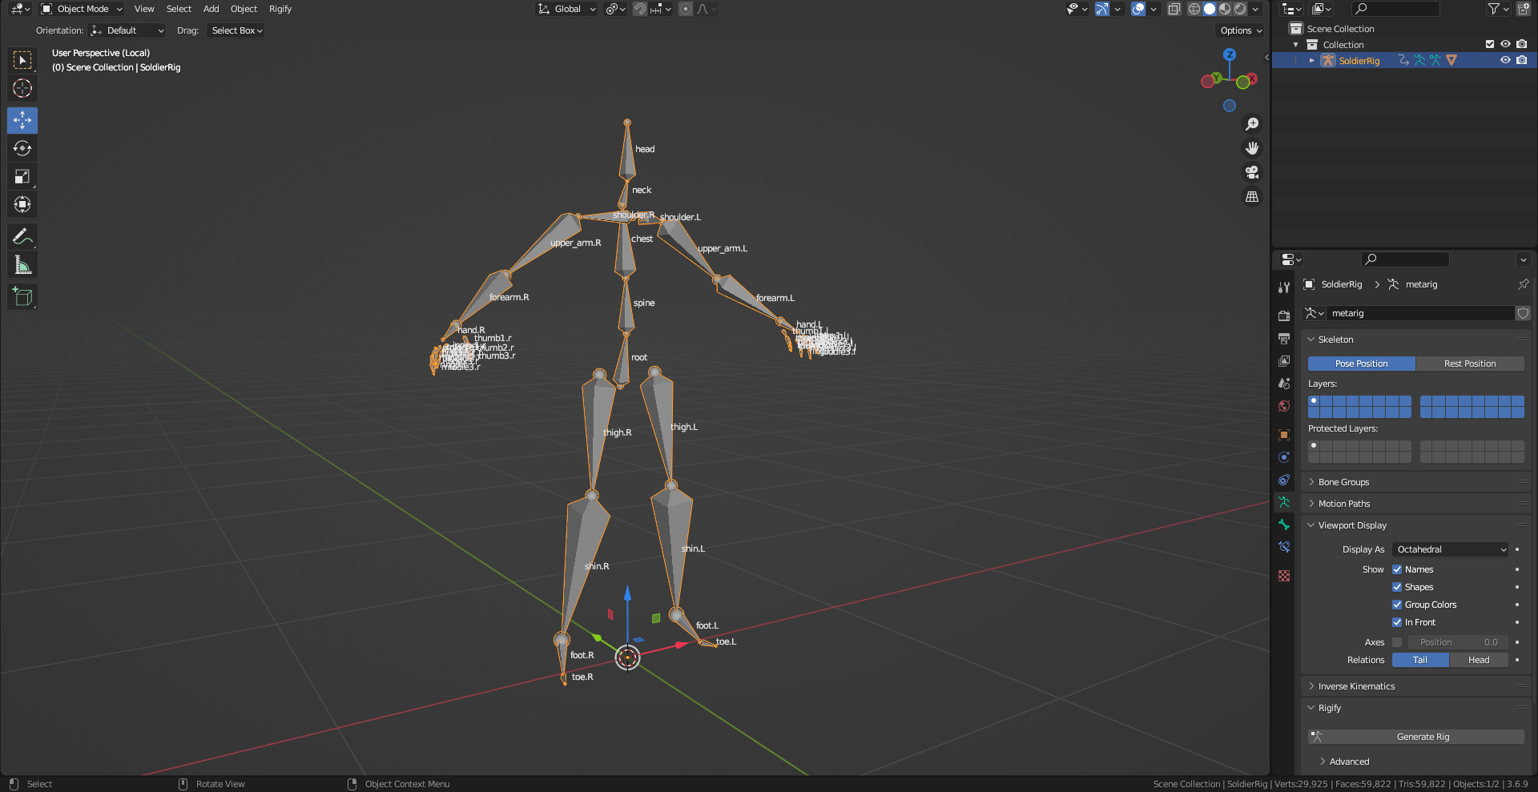Open the Orientation Default dropdown
1538x792 pixels.
tap(127, 30)
